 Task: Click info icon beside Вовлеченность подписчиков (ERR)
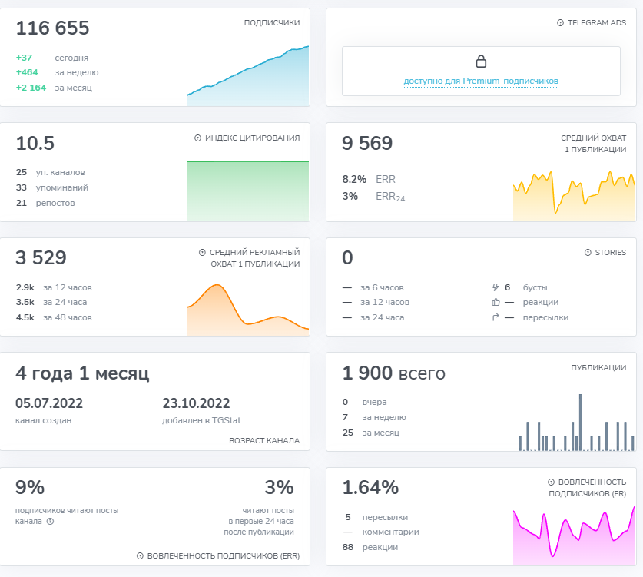[x=140, y=556]
